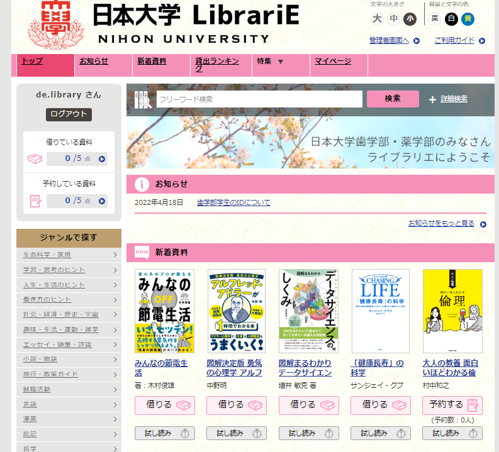Open the 貸出ランキング navigation tab
This screenshot has width=499, height=452.
(x=221, y=65)
